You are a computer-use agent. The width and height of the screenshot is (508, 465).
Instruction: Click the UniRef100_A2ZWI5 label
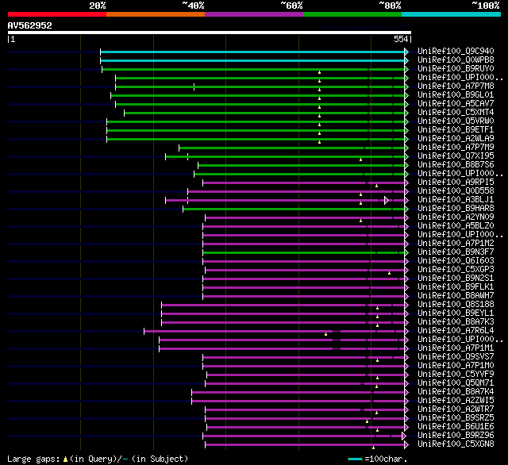(456, 401)
